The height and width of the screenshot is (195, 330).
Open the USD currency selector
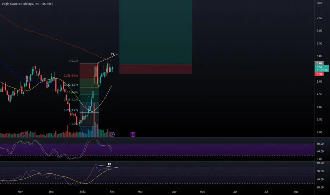click(x=319, y=3)
